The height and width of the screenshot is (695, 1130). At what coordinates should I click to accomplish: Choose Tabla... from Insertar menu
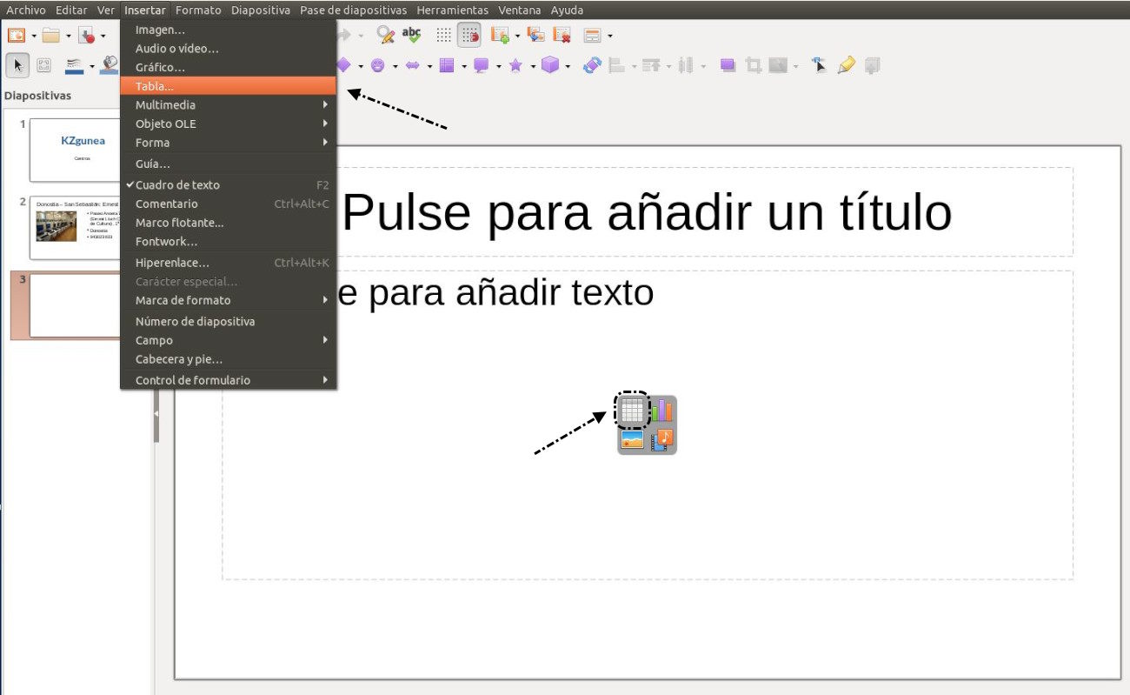228,86
